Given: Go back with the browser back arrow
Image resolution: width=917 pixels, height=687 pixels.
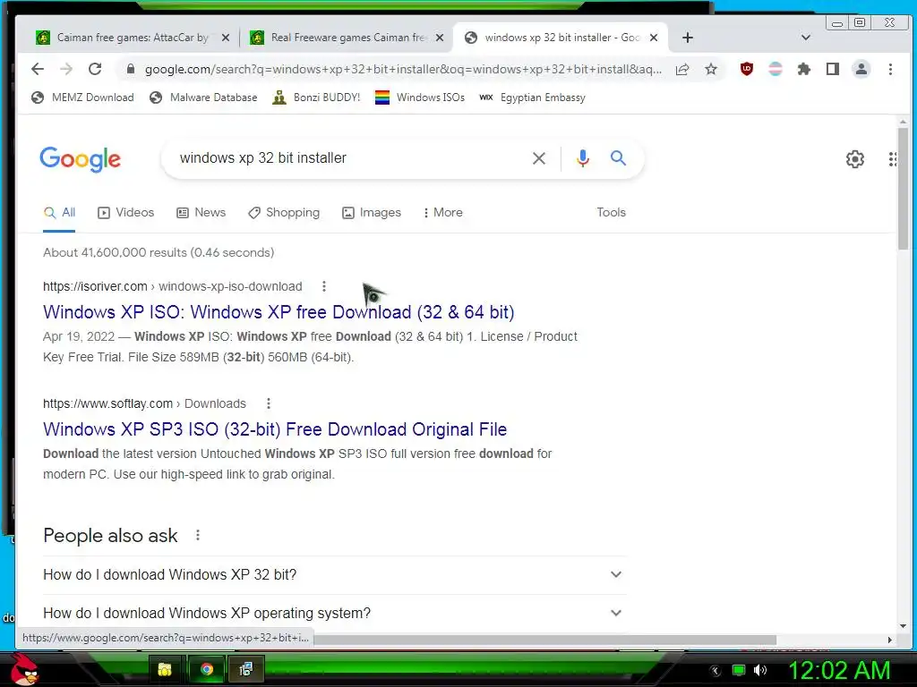Looking at the screenshot, I should (x=38, y=69).
